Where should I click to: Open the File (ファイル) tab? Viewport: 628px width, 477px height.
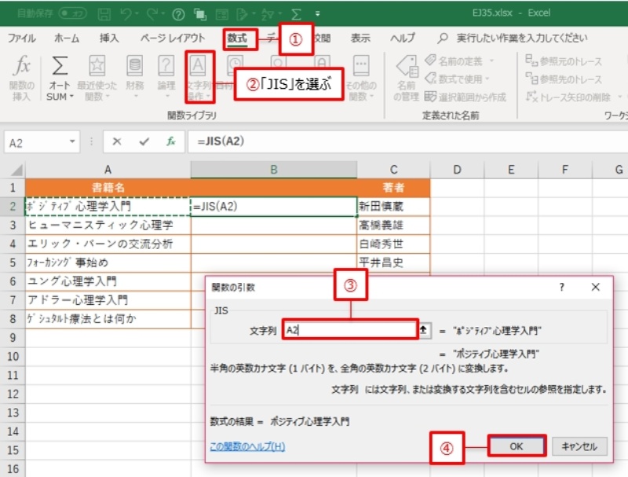click(22, 38)
